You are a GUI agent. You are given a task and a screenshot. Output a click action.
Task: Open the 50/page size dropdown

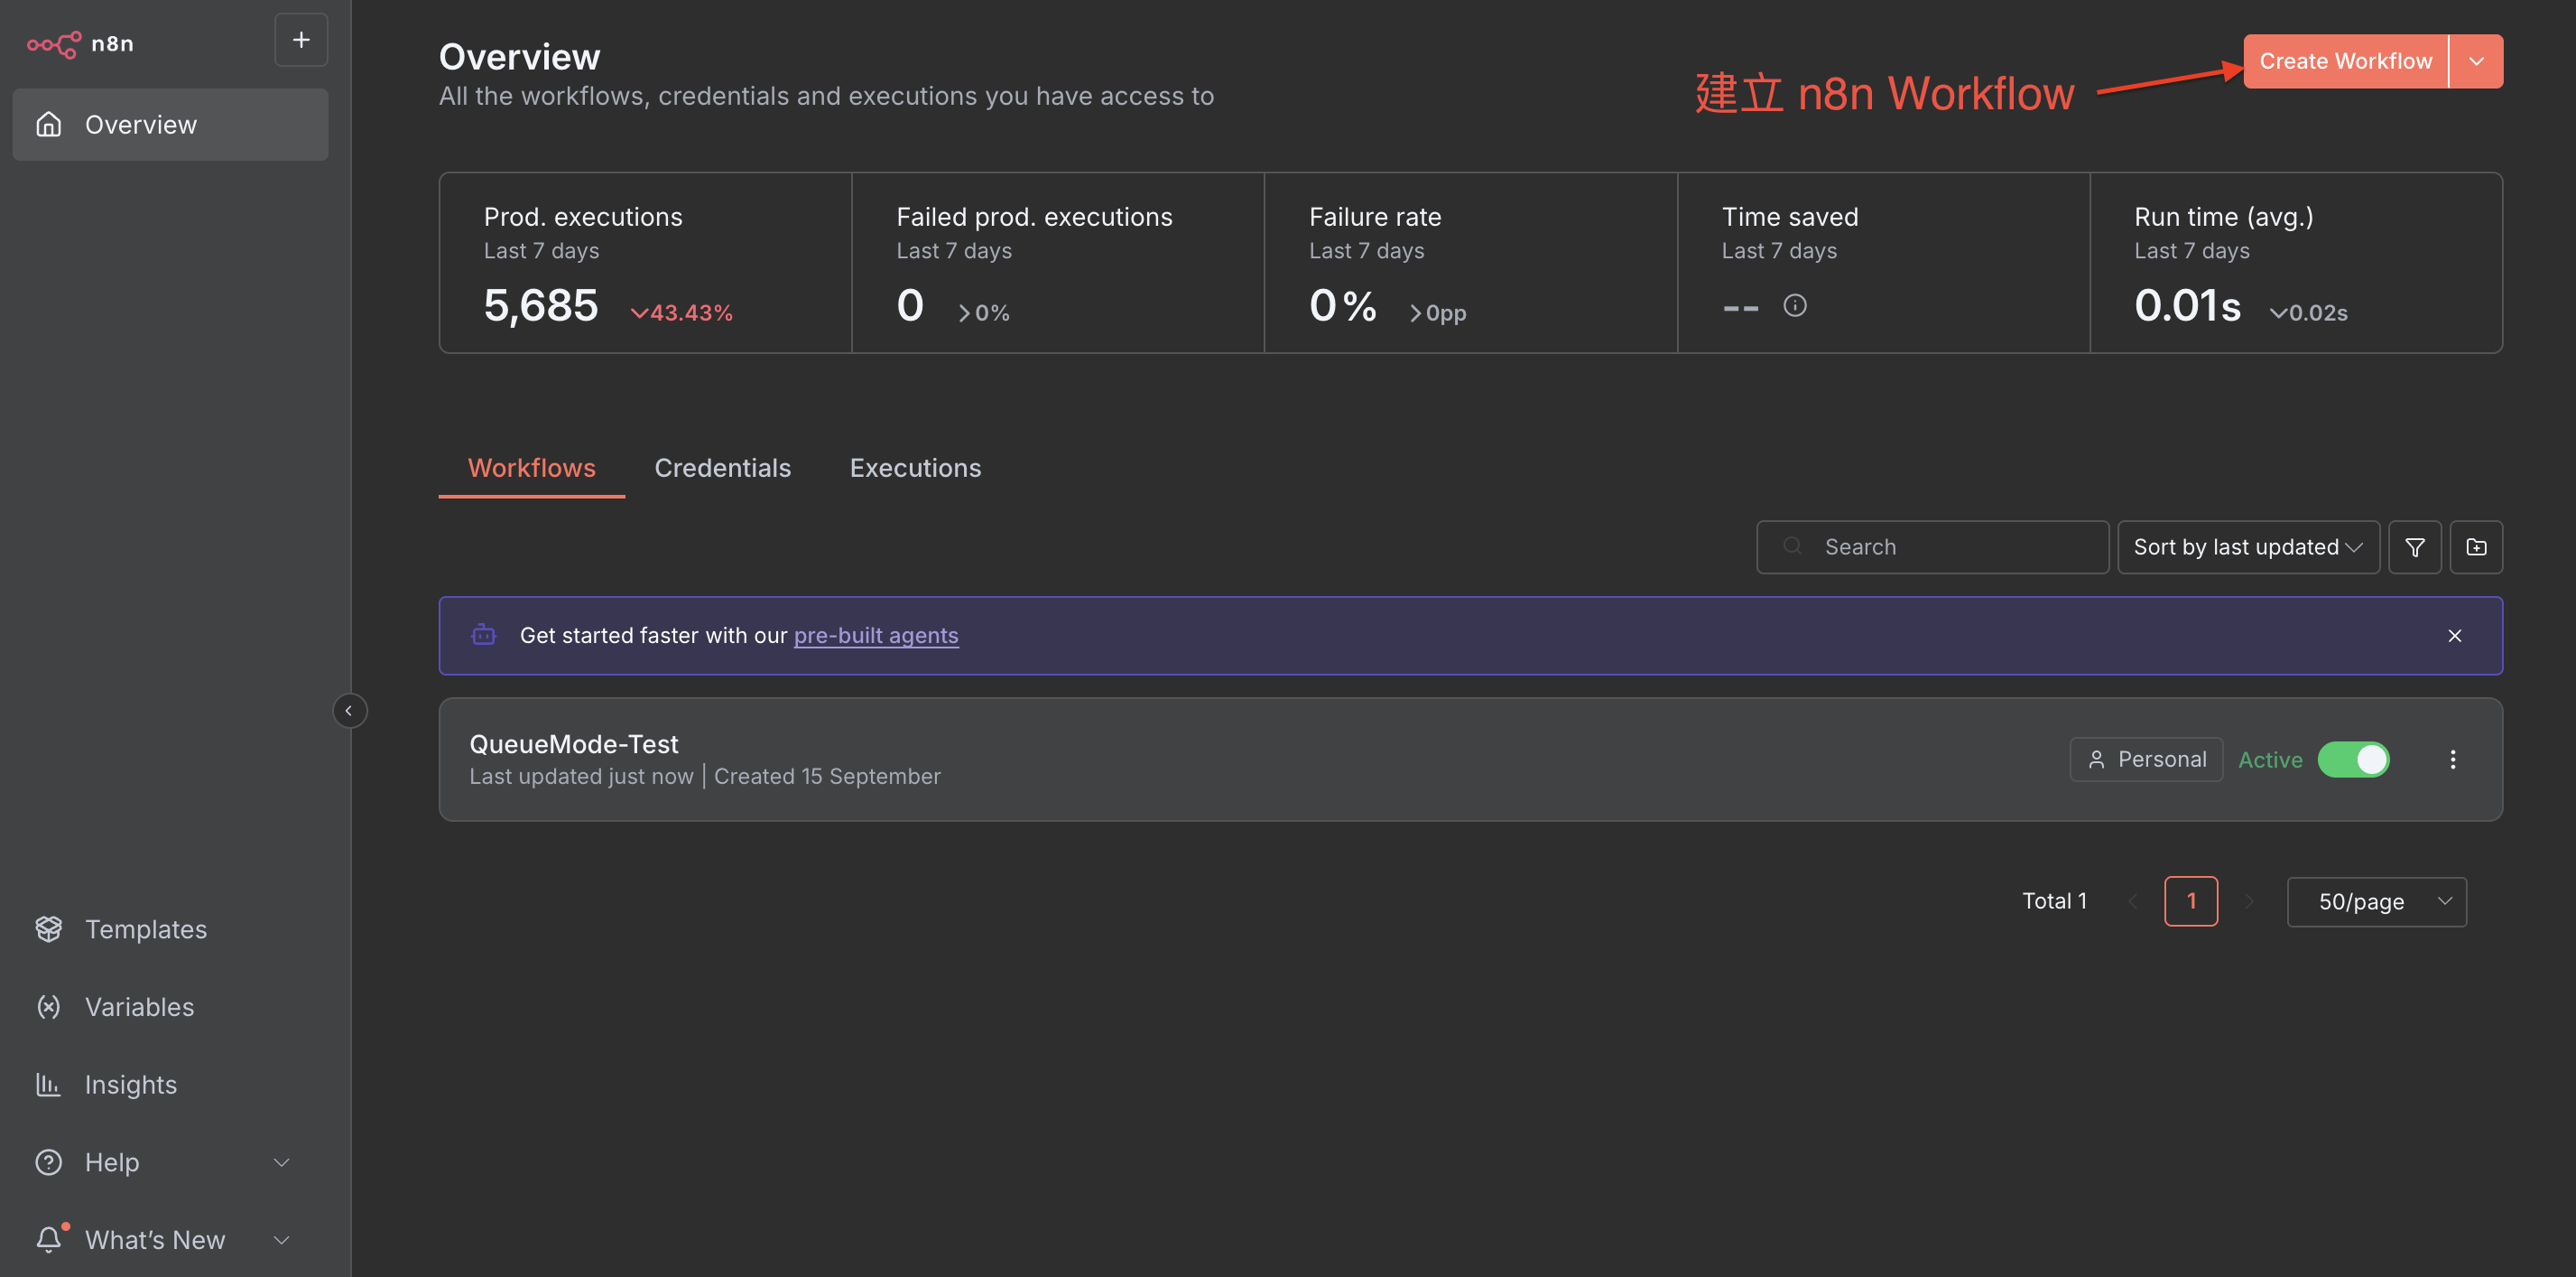click(2376, 901)
